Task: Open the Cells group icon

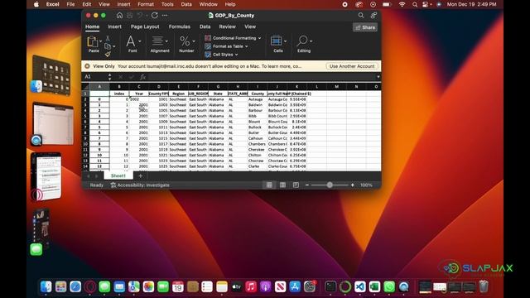Action: (x=276, y=41)
